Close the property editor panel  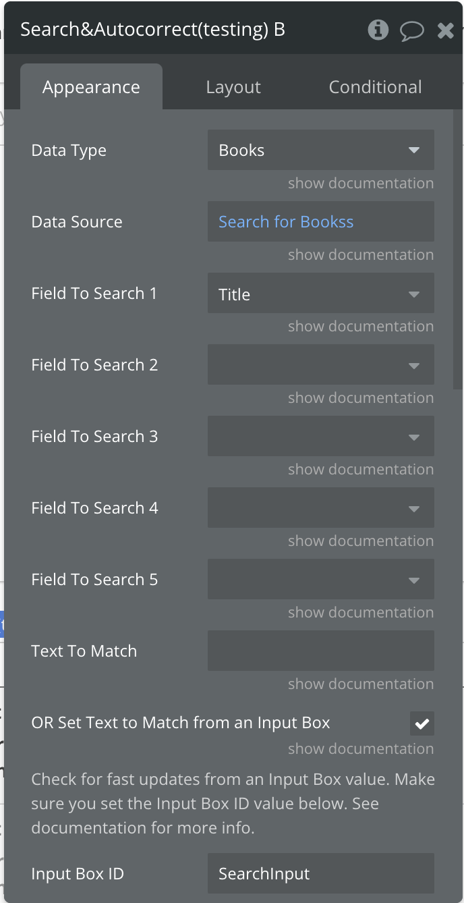coord(446,30)
